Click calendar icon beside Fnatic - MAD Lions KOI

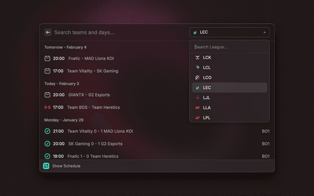point(48,58)
